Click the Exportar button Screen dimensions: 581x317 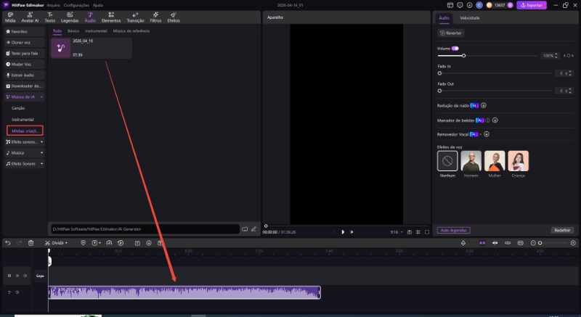(x=532, y=5)
